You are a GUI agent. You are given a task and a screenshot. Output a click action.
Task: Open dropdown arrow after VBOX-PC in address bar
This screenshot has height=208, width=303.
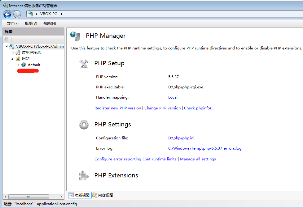point(62,14)
